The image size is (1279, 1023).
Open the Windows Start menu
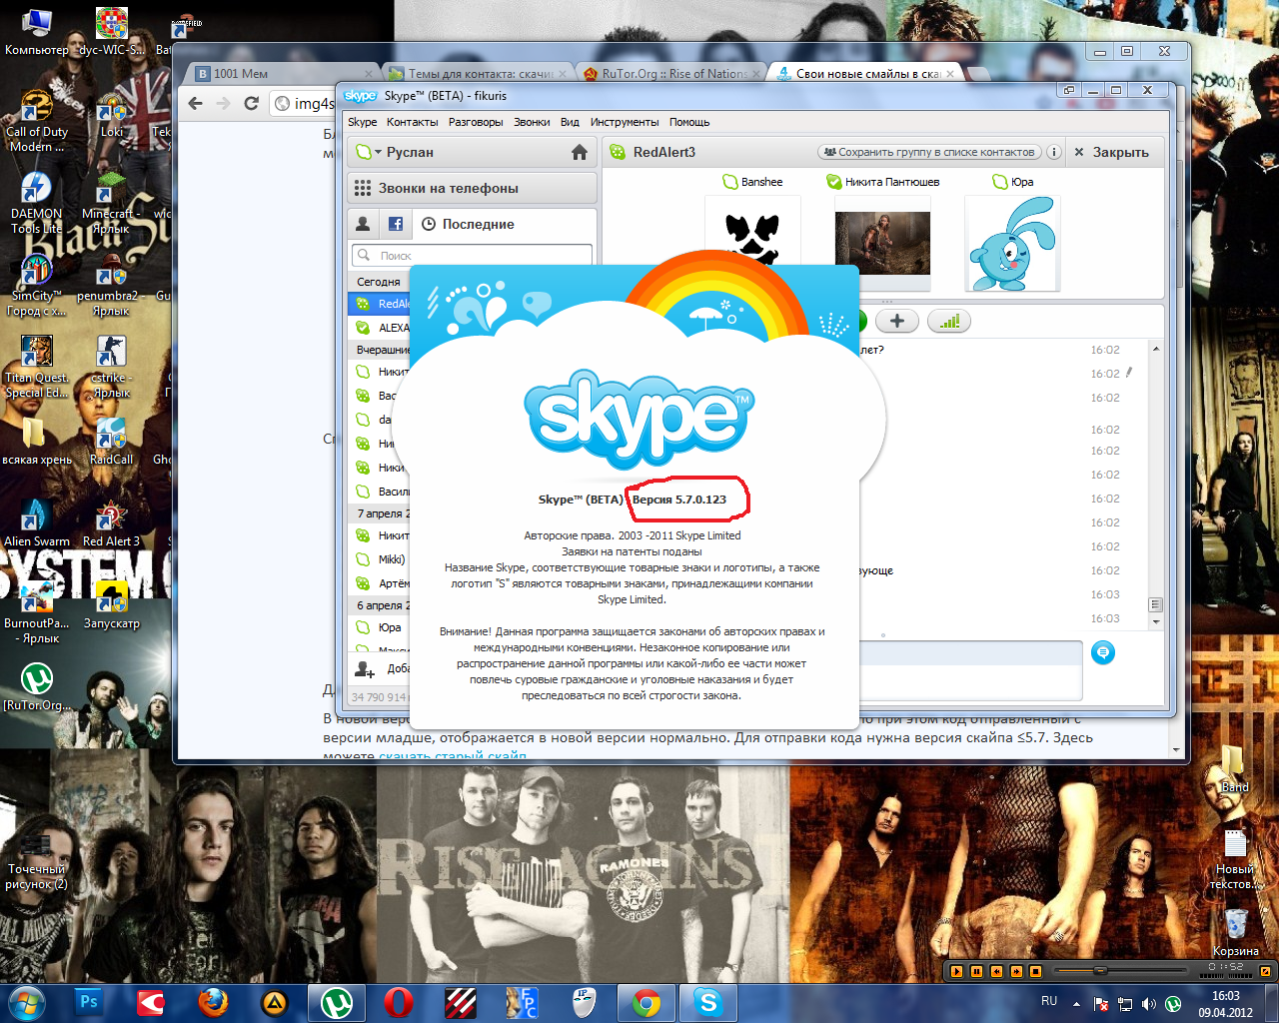[x=26, y=1002]
